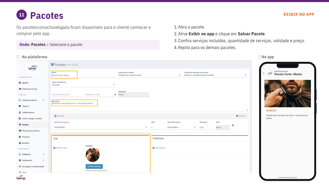This screenshot has height=185, width=329.
Task: Open Pagar comissão na dropdown
Action: [x=84, y=85]
